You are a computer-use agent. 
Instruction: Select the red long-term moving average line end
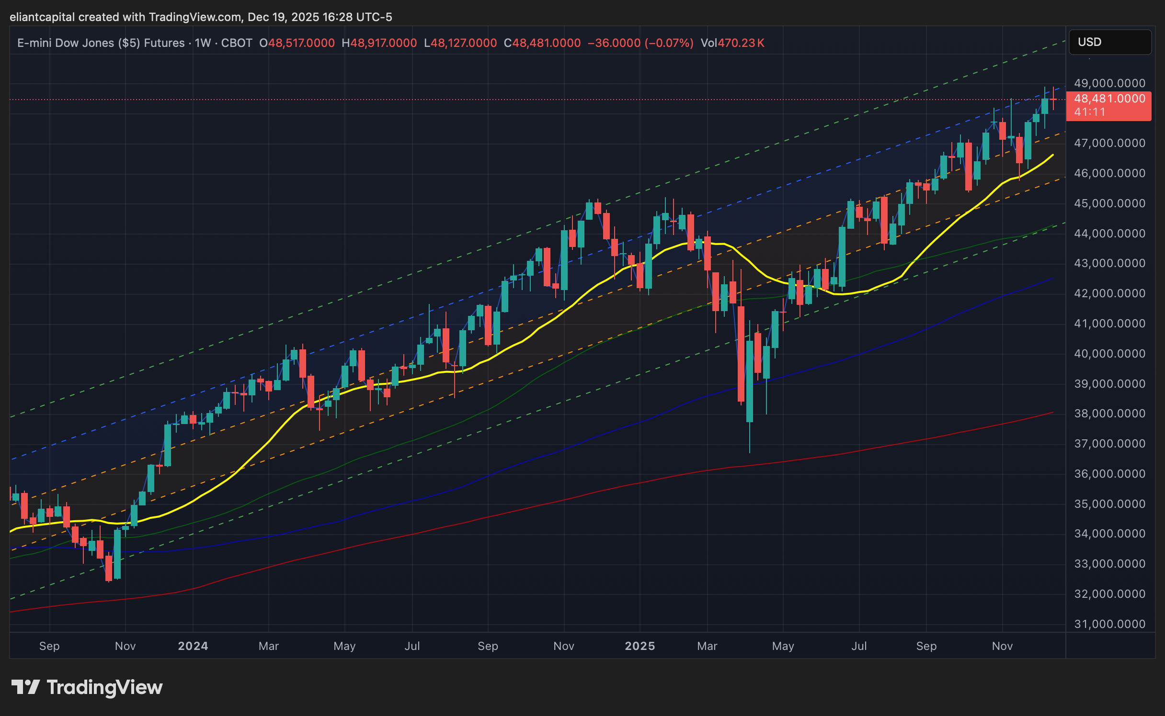click(x=1052, y=413)
